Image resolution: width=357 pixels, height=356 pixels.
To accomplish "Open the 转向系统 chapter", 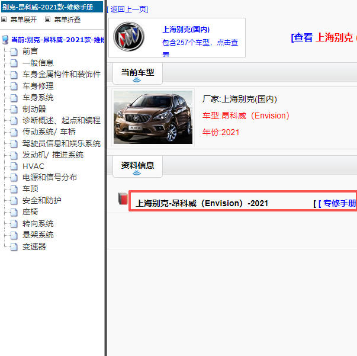I will point(38,223).
